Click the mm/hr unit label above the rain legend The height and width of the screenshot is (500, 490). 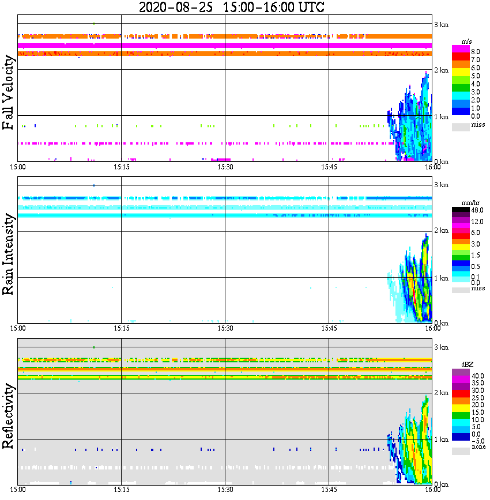[x=470, y=203]
